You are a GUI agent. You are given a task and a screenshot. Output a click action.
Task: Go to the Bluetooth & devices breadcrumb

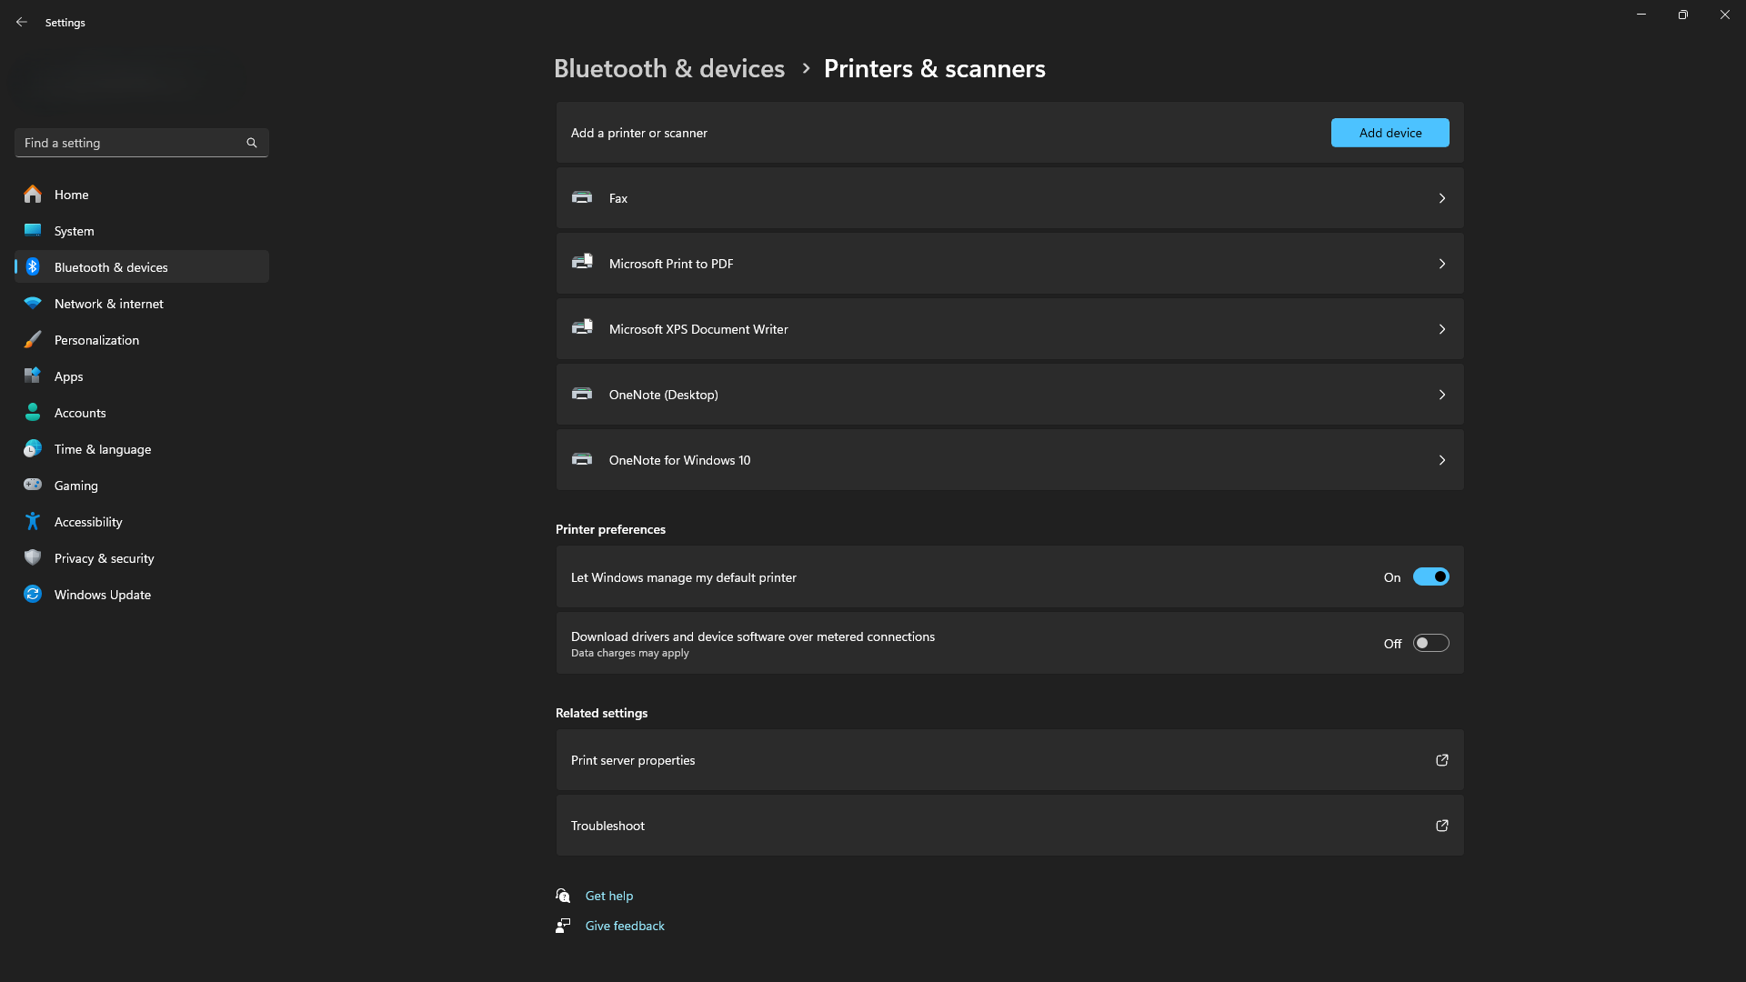(x=668, y=69)
